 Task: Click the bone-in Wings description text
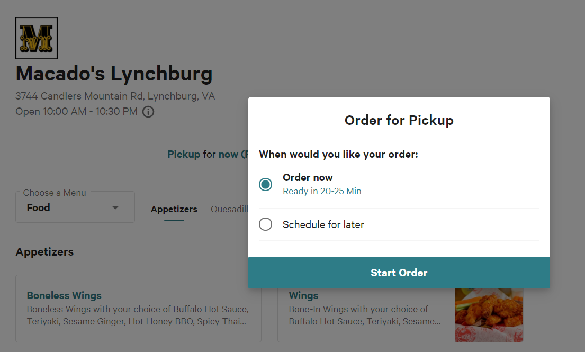point(365,315)
